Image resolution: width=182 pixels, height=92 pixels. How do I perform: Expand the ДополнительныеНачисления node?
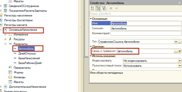point(1,87)
